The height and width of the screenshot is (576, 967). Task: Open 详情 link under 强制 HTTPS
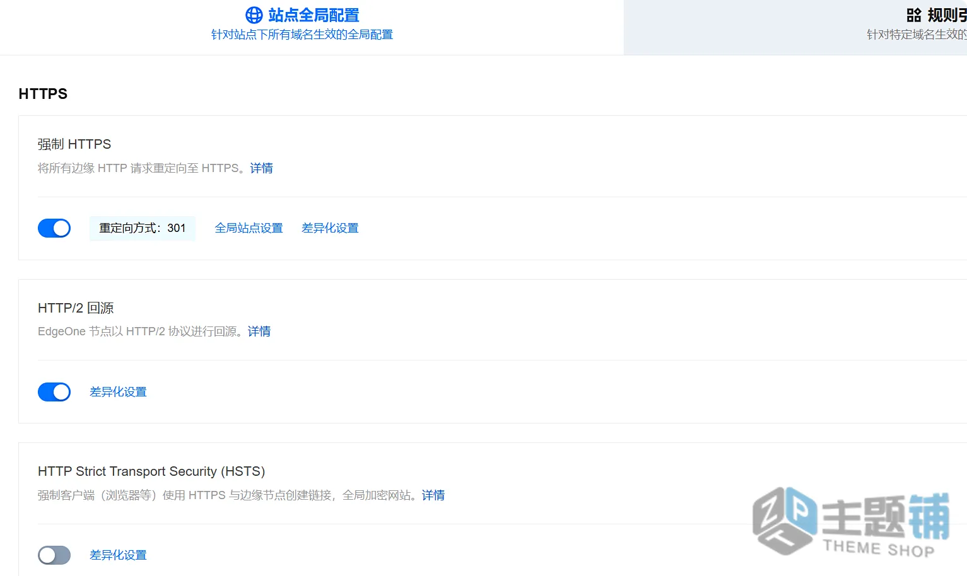point(262,168)
